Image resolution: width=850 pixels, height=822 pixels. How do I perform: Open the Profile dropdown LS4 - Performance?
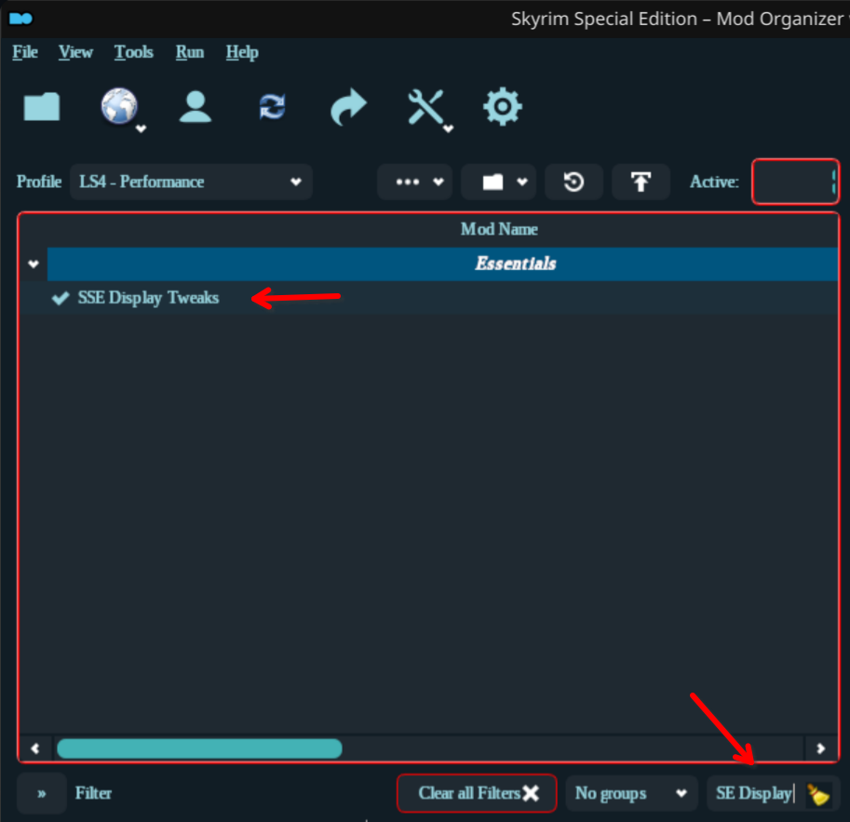tap(191, 182)
